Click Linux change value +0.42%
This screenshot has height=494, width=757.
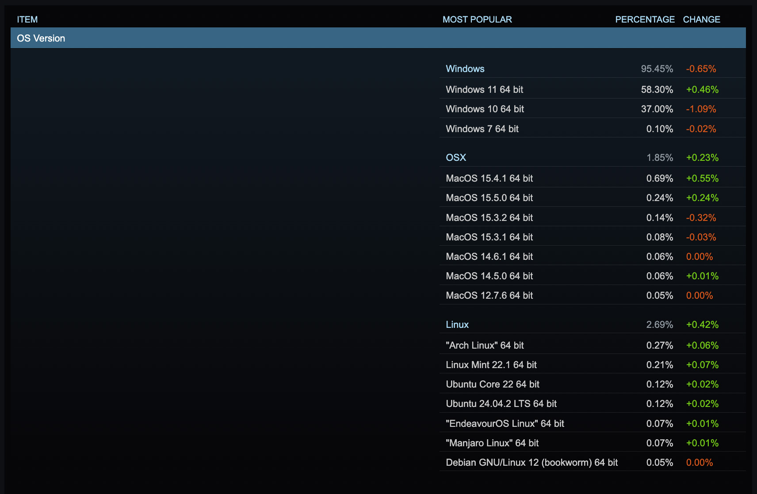(x=702, y=325)
